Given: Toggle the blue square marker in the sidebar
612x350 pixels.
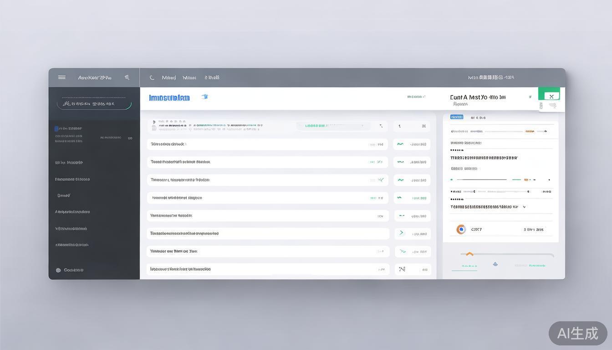Looking at the screenshot, I should pyautogui.click(x=56, y=129).
